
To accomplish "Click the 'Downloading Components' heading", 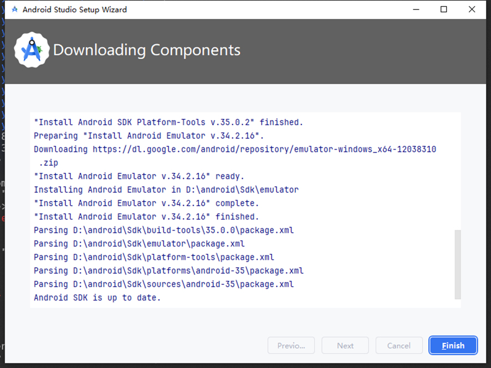I will pos(147,50).
